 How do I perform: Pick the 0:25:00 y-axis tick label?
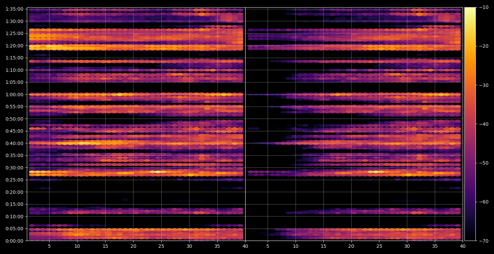pos(14,180)
